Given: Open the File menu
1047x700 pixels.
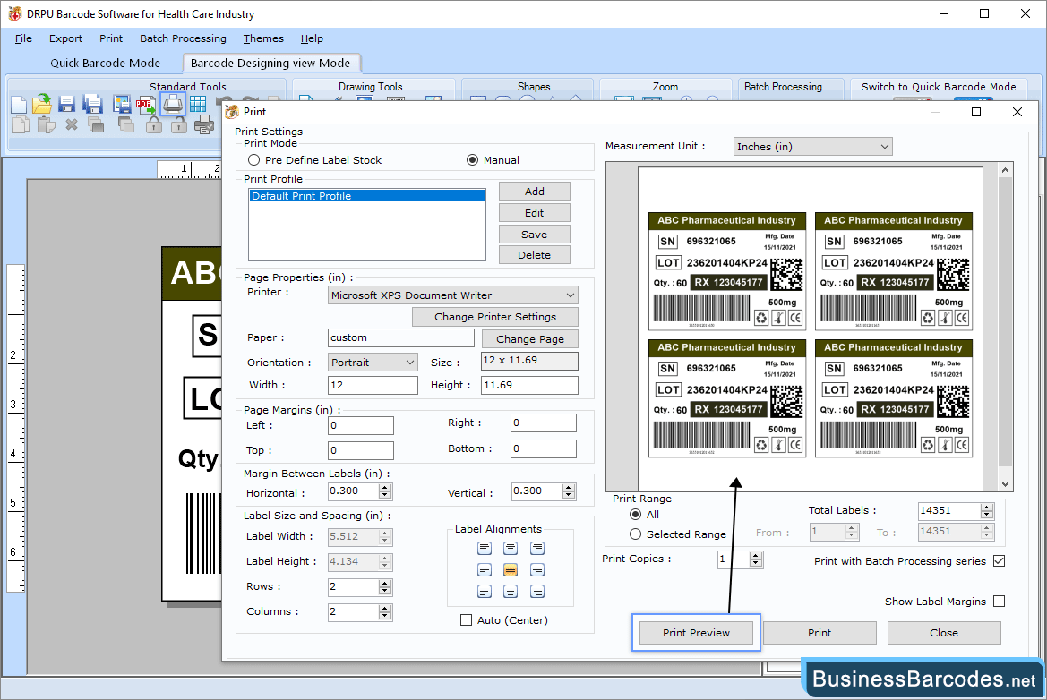Looking at the screenshot, I should 23,38.
